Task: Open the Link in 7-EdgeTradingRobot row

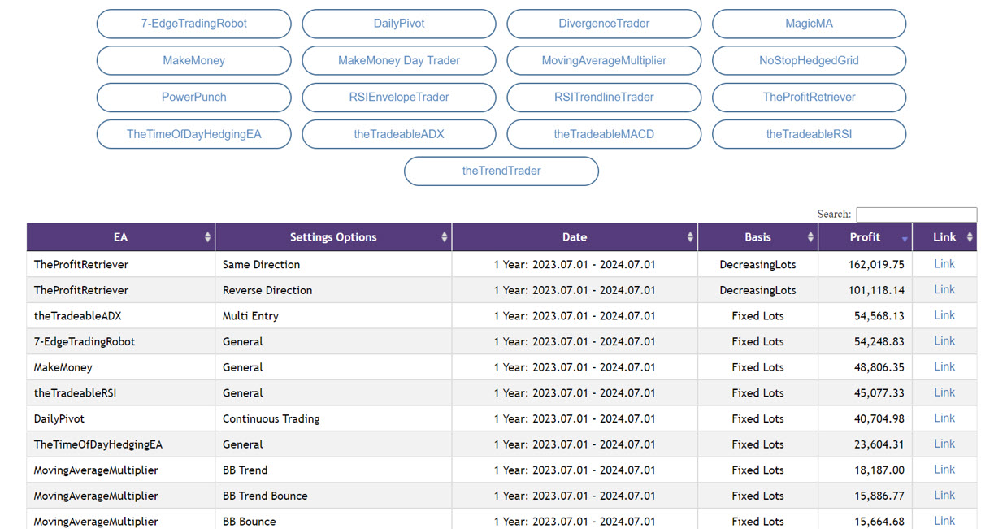Action: click(944, 341)
